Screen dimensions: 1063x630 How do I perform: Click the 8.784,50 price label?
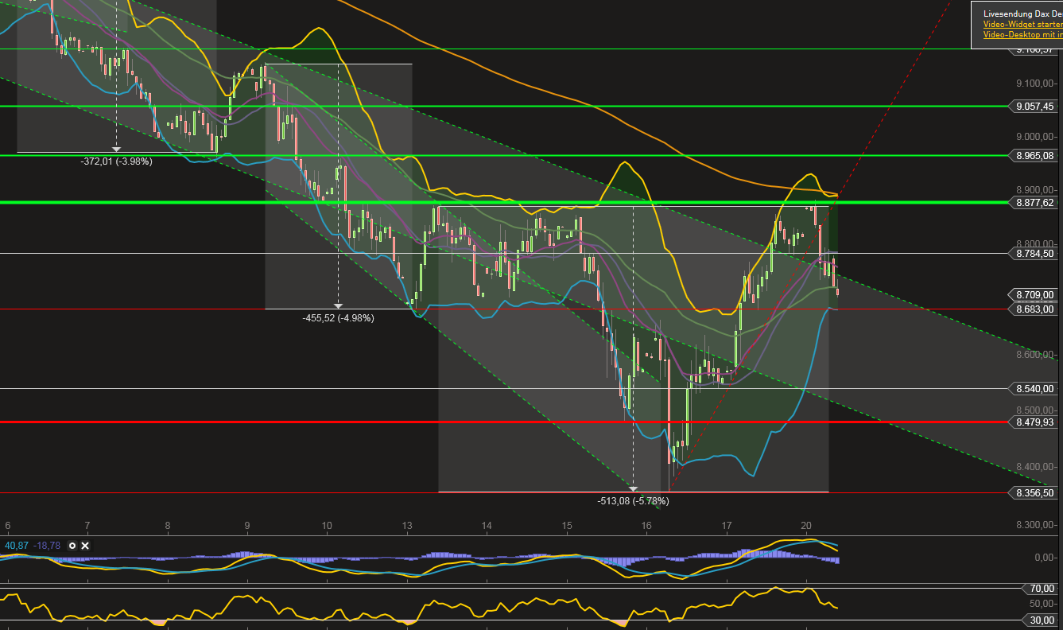coord(1034,254)
